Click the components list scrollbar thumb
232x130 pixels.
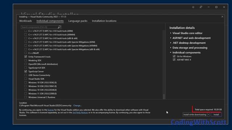click(x=164, y=96)
